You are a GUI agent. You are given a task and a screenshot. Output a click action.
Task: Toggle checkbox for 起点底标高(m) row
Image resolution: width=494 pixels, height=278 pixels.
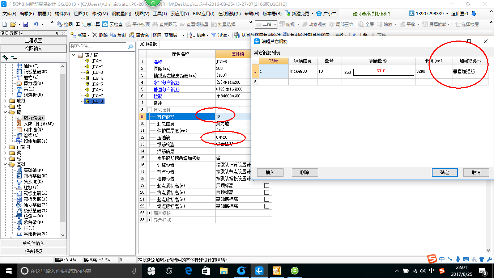(267, 199)
